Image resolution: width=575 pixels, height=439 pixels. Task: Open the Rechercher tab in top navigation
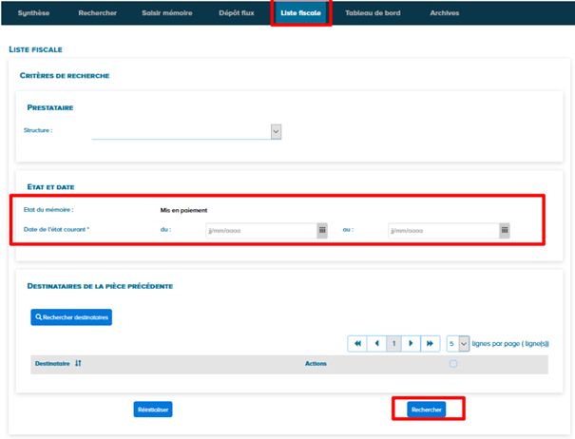click(x=98, y=13)
